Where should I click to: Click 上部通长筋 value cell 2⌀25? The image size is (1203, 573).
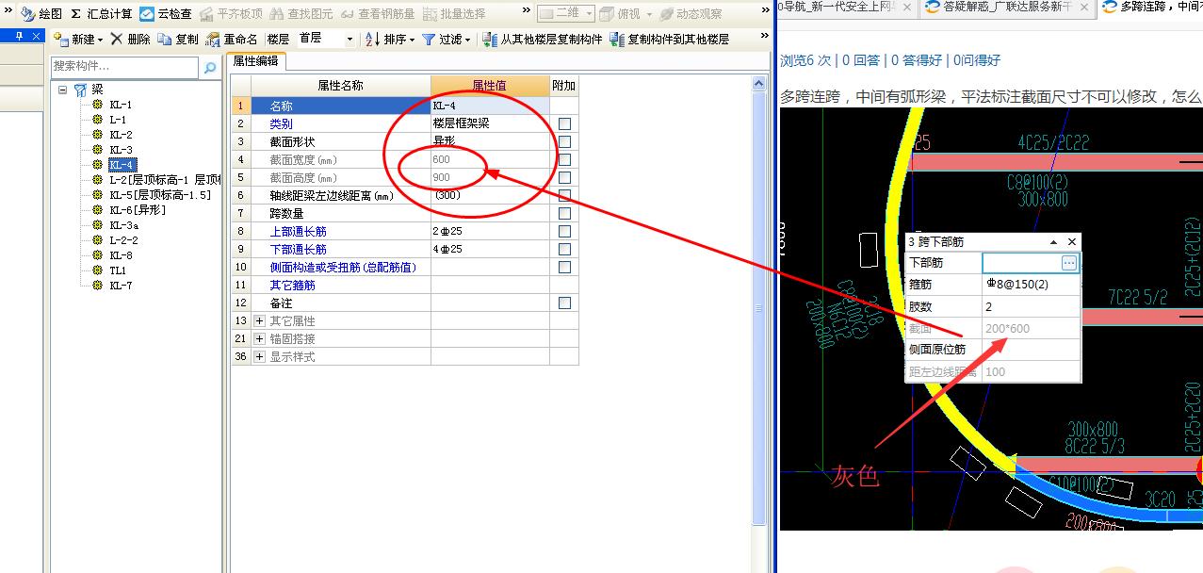pyautogui.click(x=490, y=231)
